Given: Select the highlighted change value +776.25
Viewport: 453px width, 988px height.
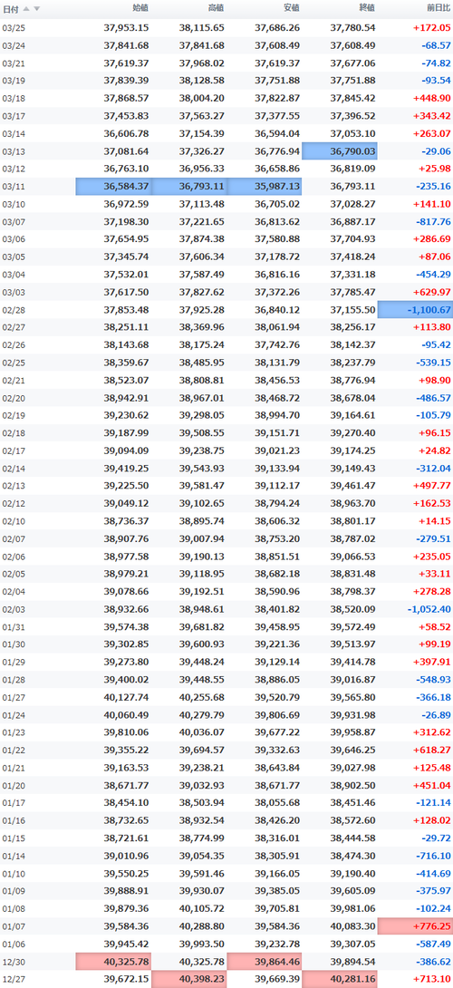Looking at the screenshot, I should coord(415,926).
